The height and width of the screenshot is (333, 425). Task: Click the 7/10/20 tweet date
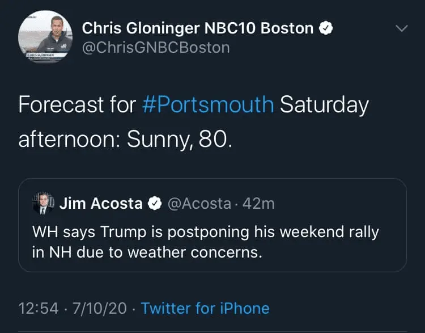(99, 308)
